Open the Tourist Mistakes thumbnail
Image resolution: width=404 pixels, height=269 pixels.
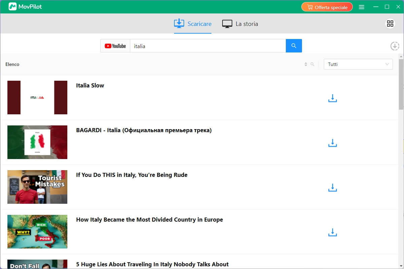37,187
